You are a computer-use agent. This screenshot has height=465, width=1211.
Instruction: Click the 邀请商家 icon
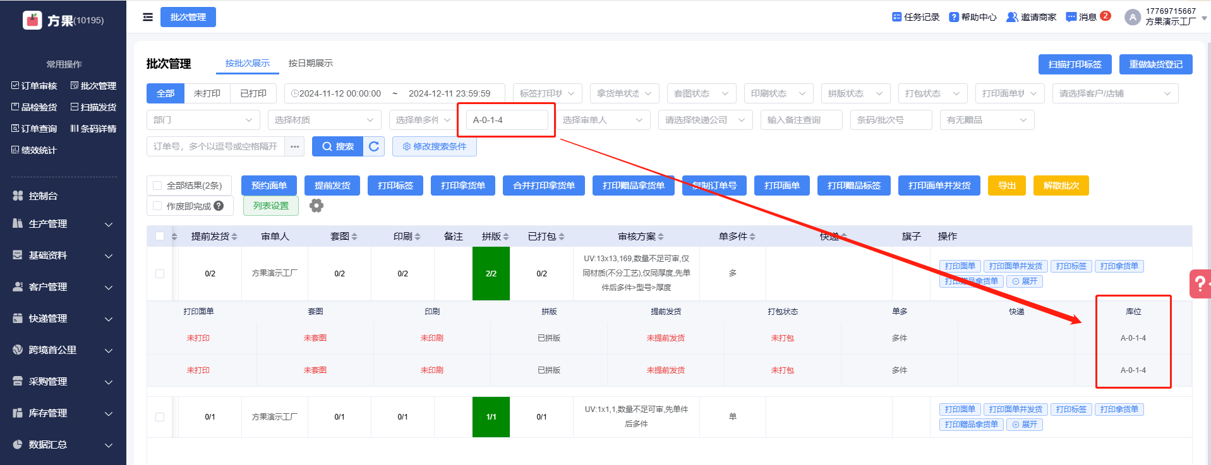coord(1012,17)
